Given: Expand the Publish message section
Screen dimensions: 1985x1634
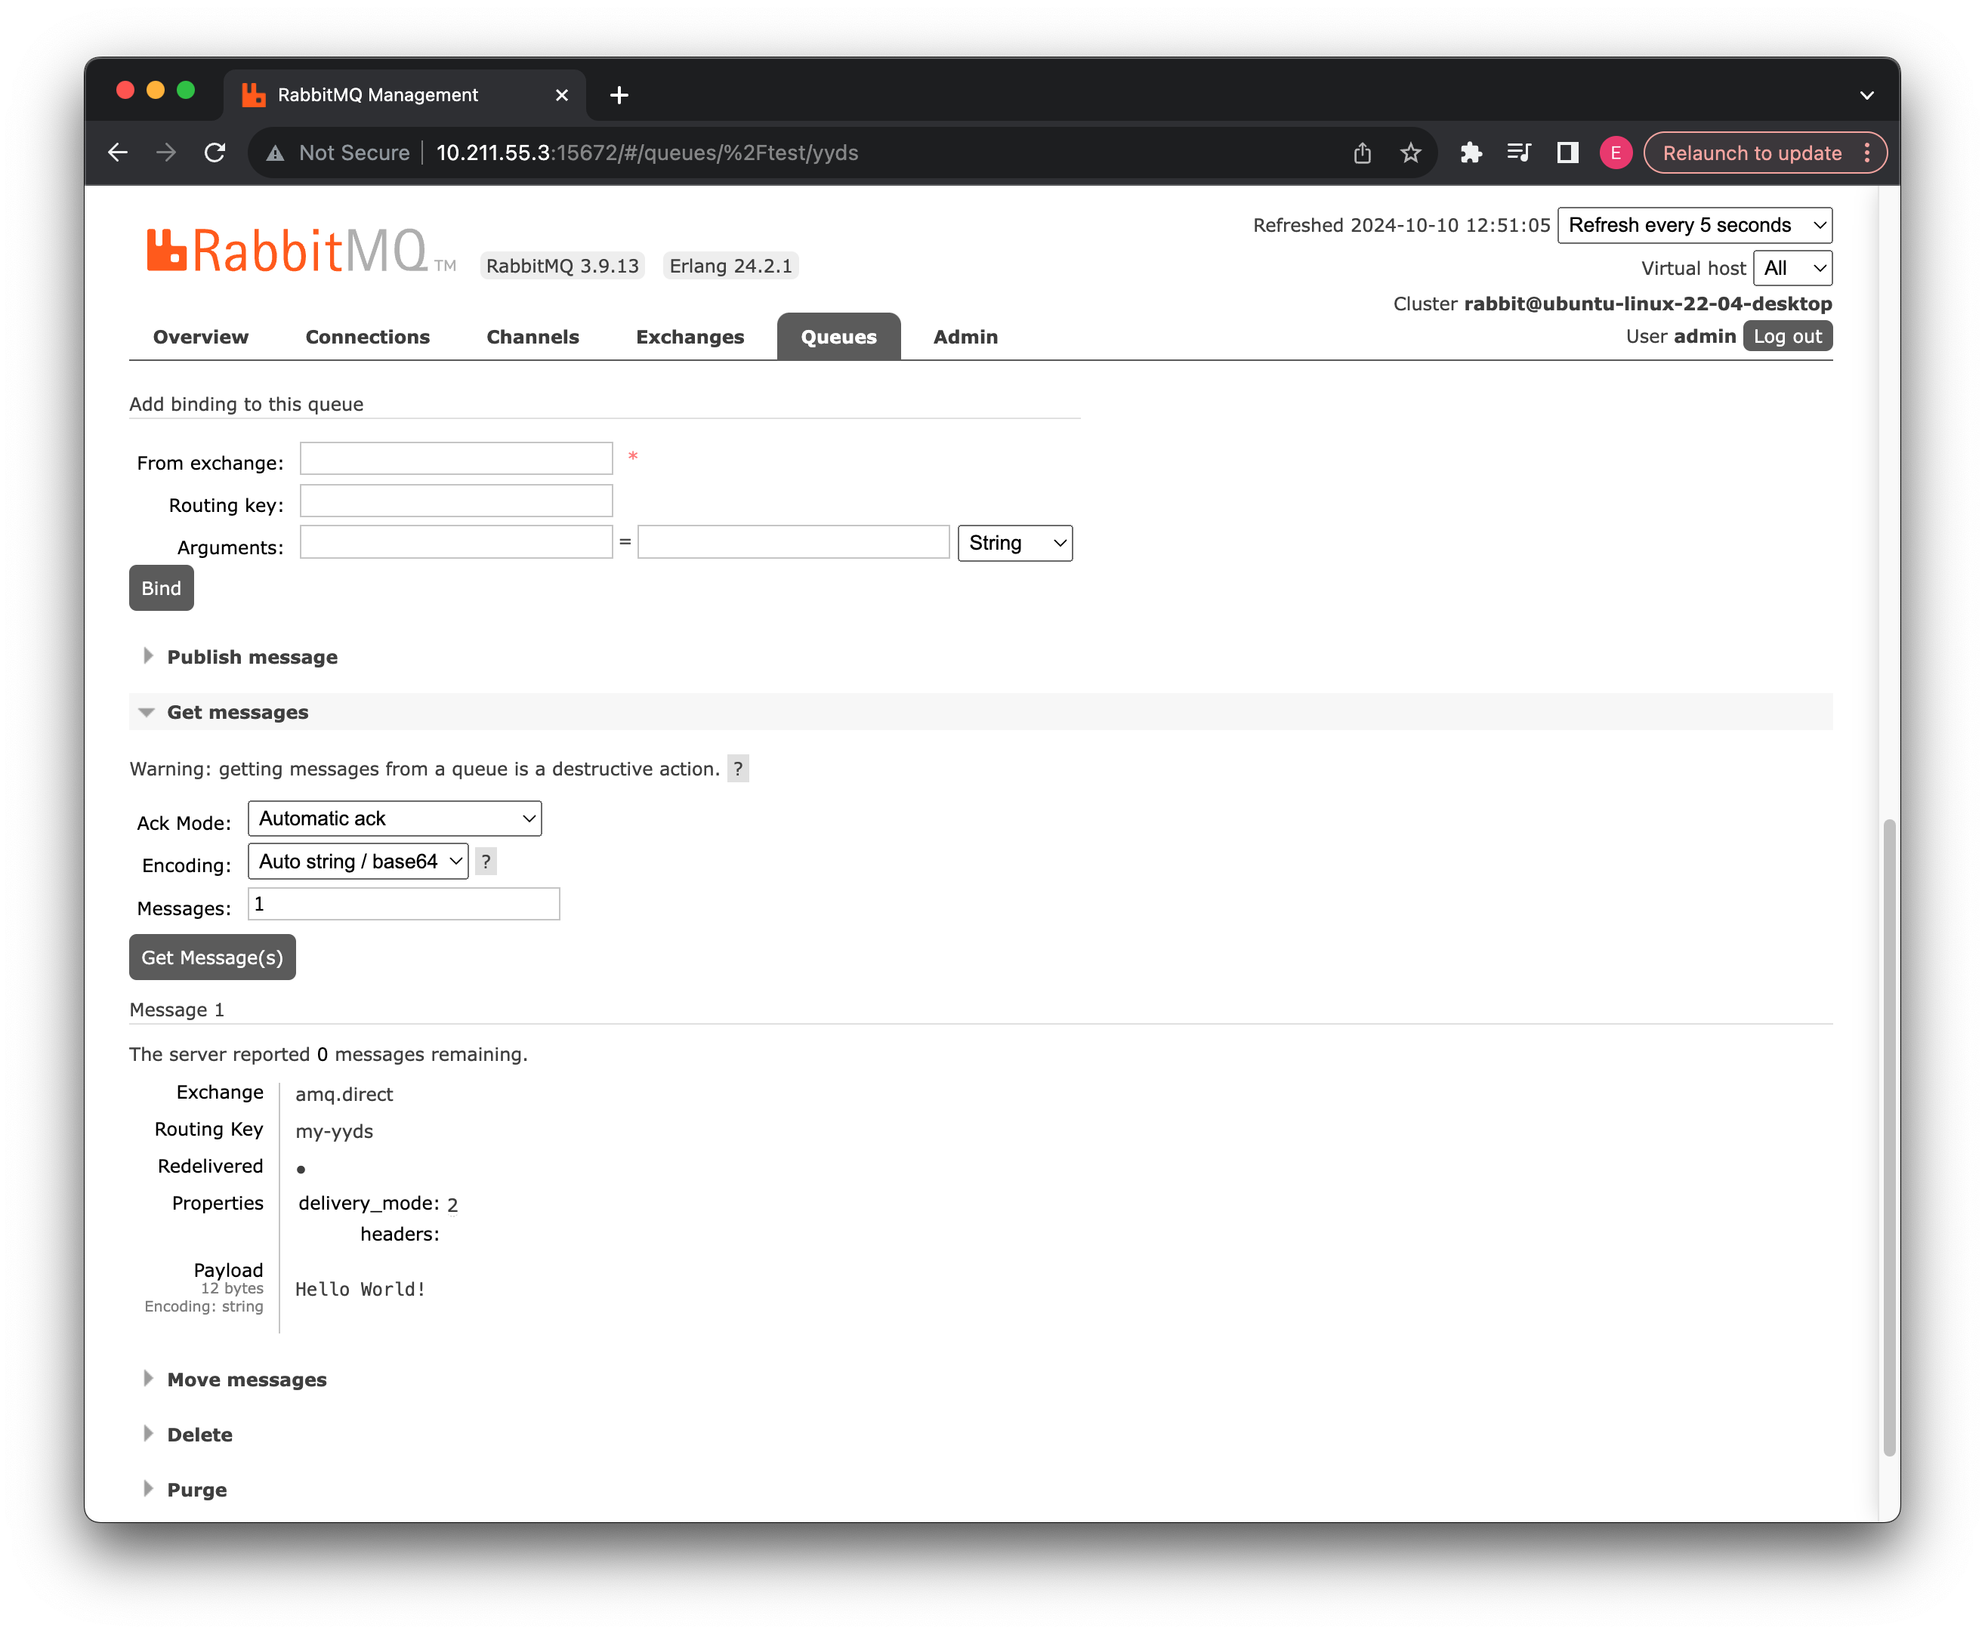Looking at the screenshot, I should 252,657.
